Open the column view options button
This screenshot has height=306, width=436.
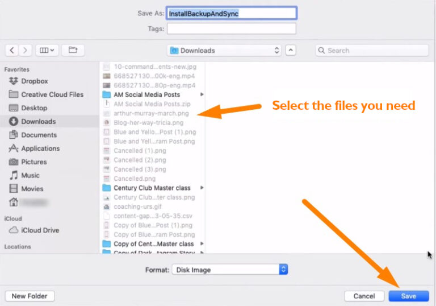[x=45, y=50]
